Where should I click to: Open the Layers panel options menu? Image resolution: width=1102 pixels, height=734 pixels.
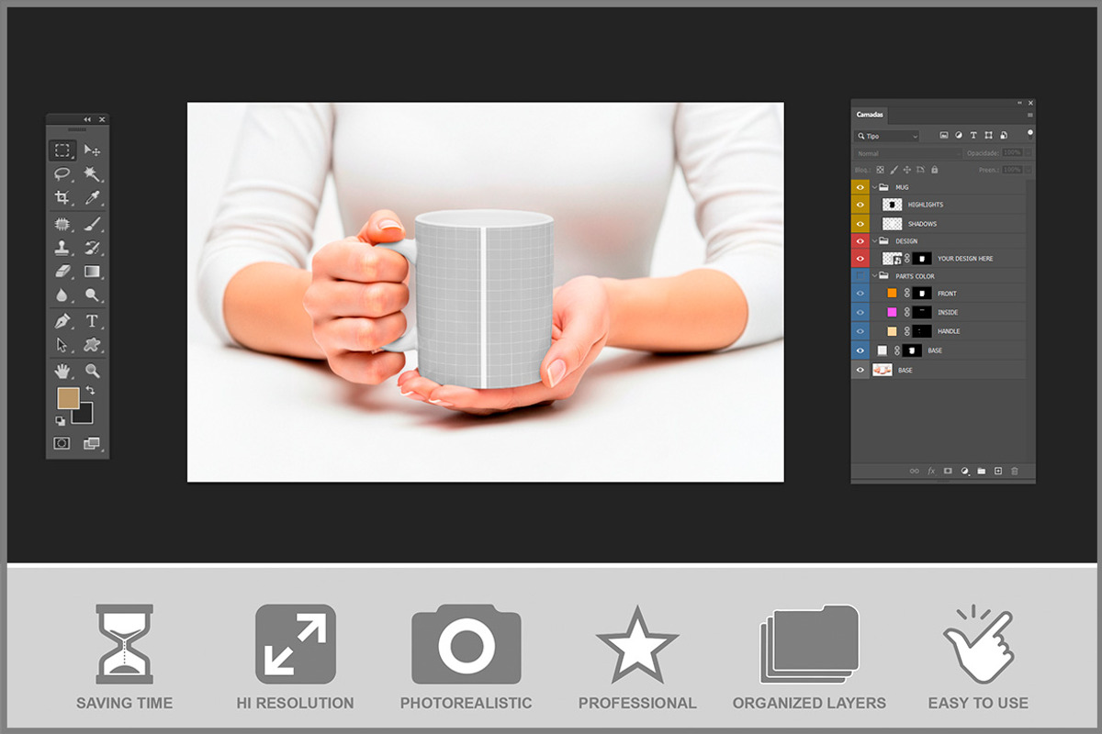tap(1029, 116)
